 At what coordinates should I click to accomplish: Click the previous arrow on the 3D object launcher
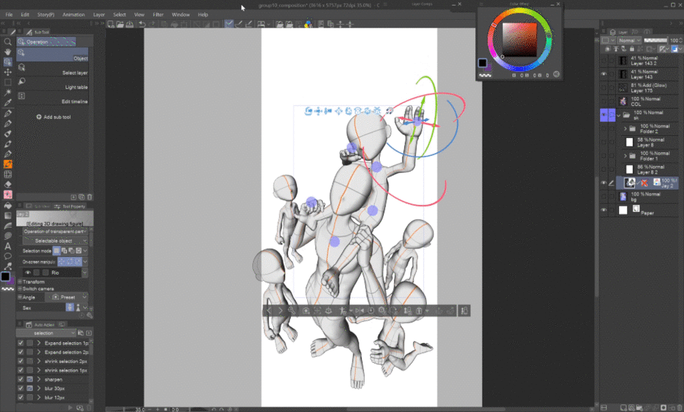269,310
